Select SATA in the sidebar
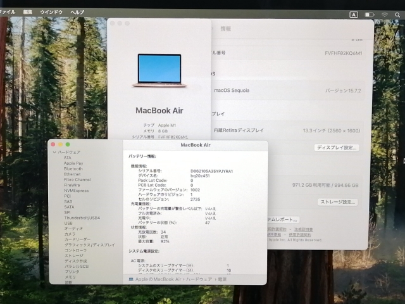The width and height of the screenshot is (405, 304). click(69, 207)
